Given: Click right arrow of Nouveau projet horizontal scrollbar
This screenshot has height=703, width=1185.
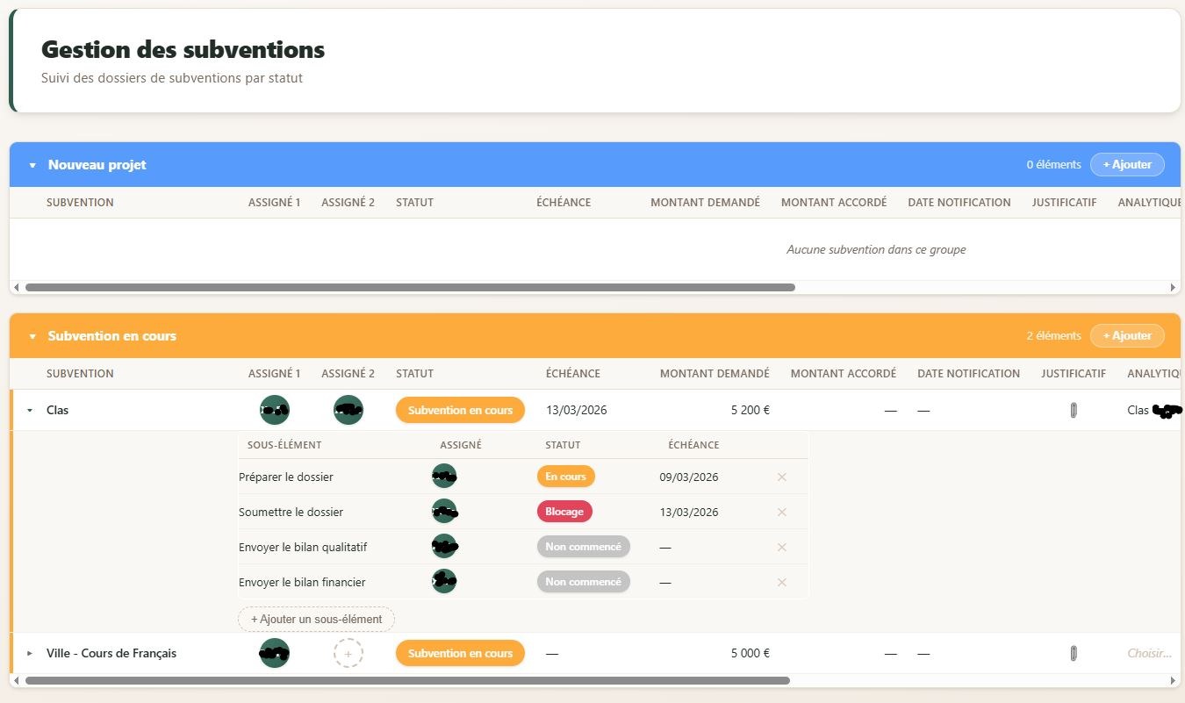Looking at the screenshot, I should (x=1173, y=287).
